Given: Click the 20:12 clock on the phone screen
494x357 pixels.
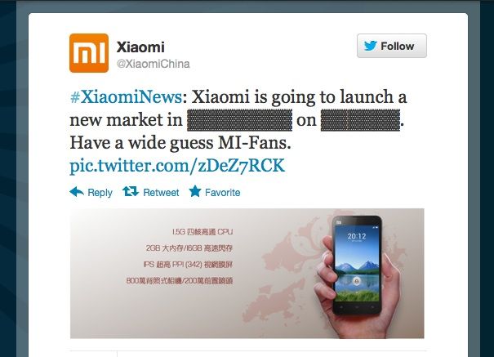Looking at the screenshot, I should (357, 236).
